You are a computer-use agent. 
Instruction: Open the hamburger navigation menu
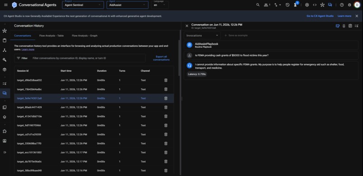click(6, 5)
